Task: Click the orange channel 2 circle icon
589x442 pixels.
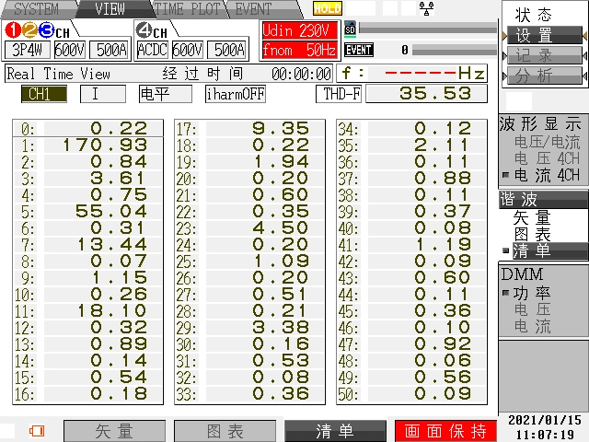Action: coord(29,30)
